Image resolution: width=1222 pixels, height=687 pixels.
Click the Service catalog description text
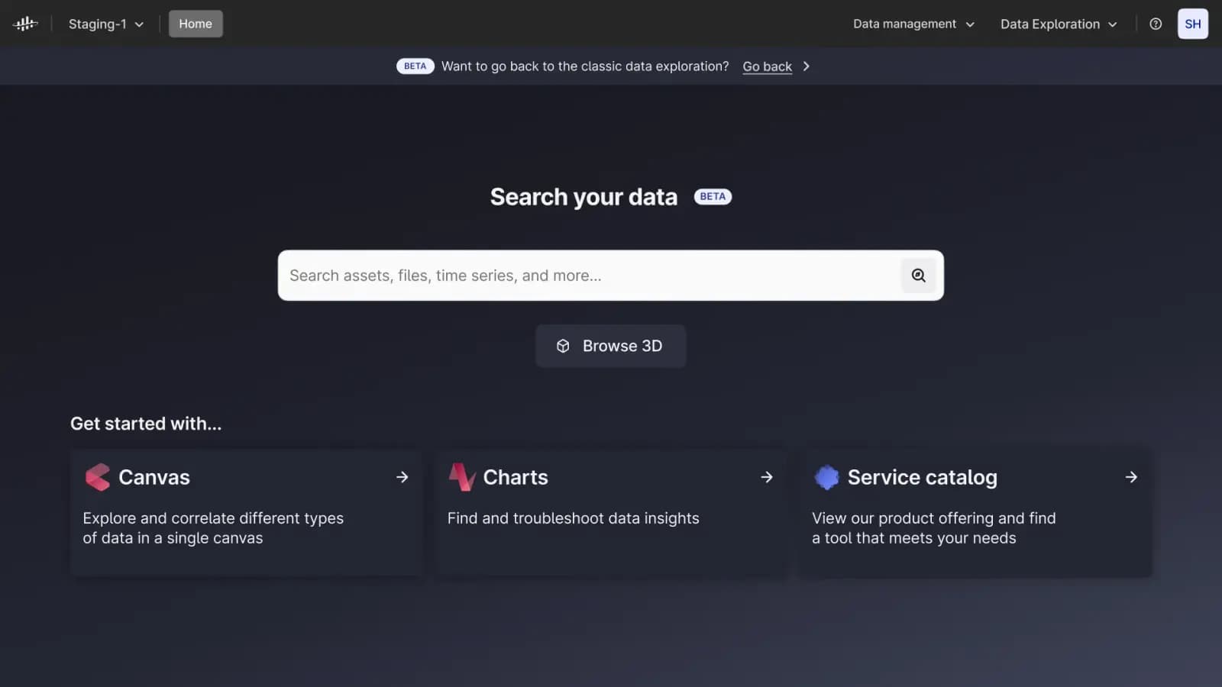pyautogui.click(x=933, y=528)
